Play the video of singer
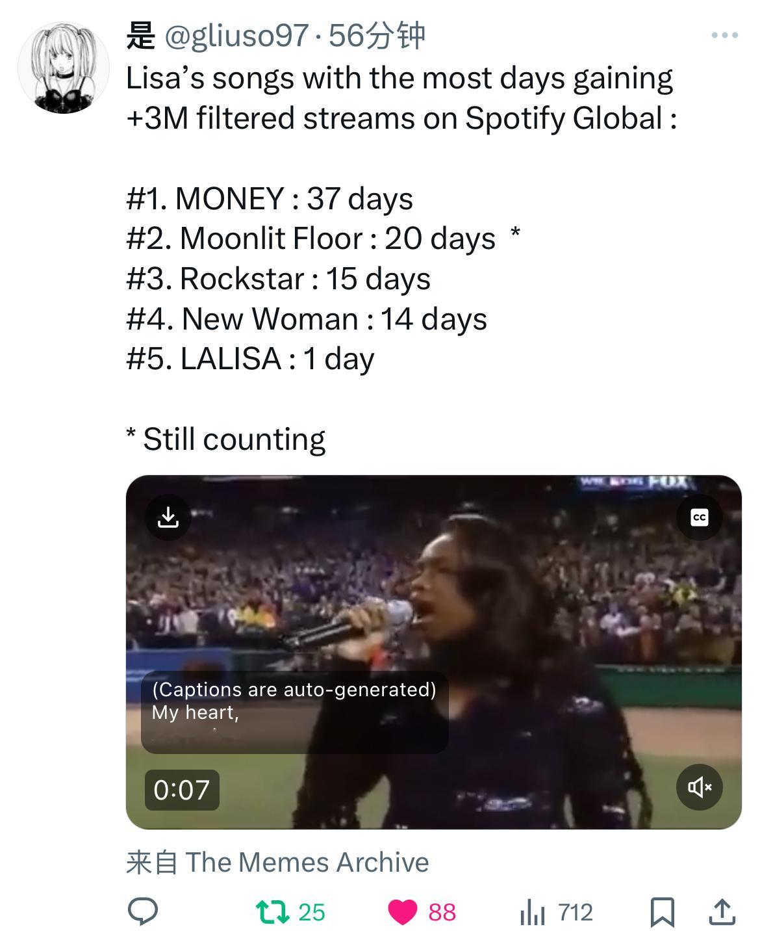Viewport: 760px width, 938px height. click(x=433, y=652)
